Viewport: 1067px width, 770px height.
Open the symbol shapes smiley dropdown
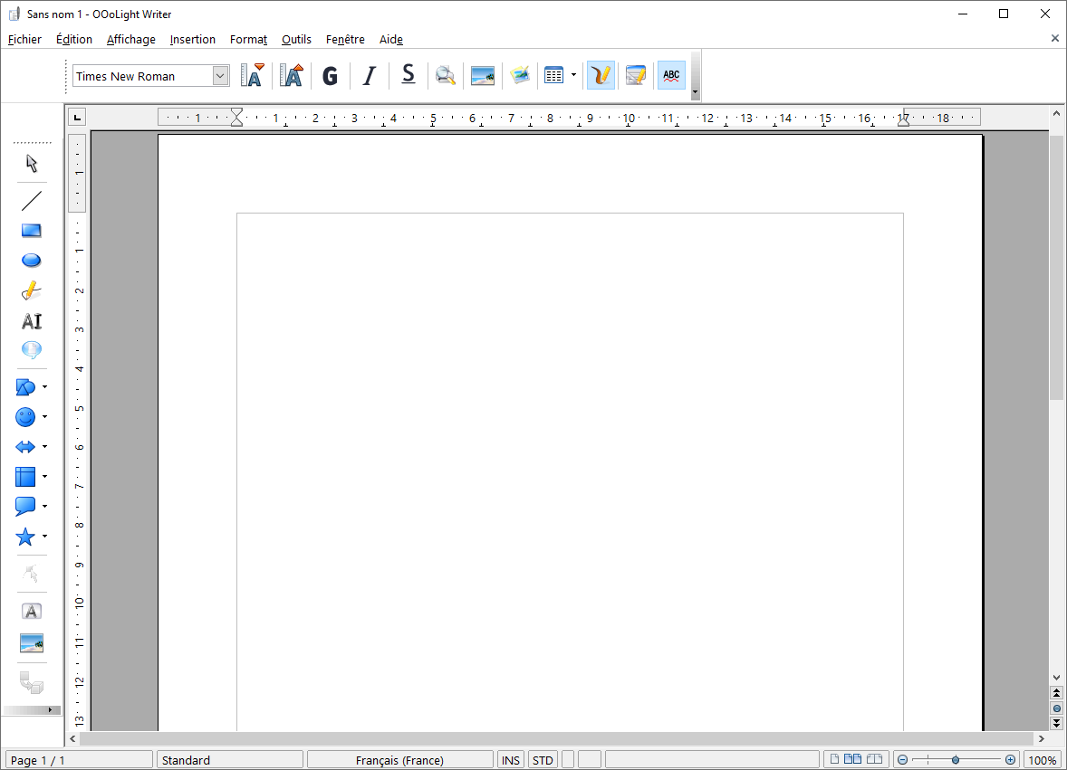pos(43,417)
